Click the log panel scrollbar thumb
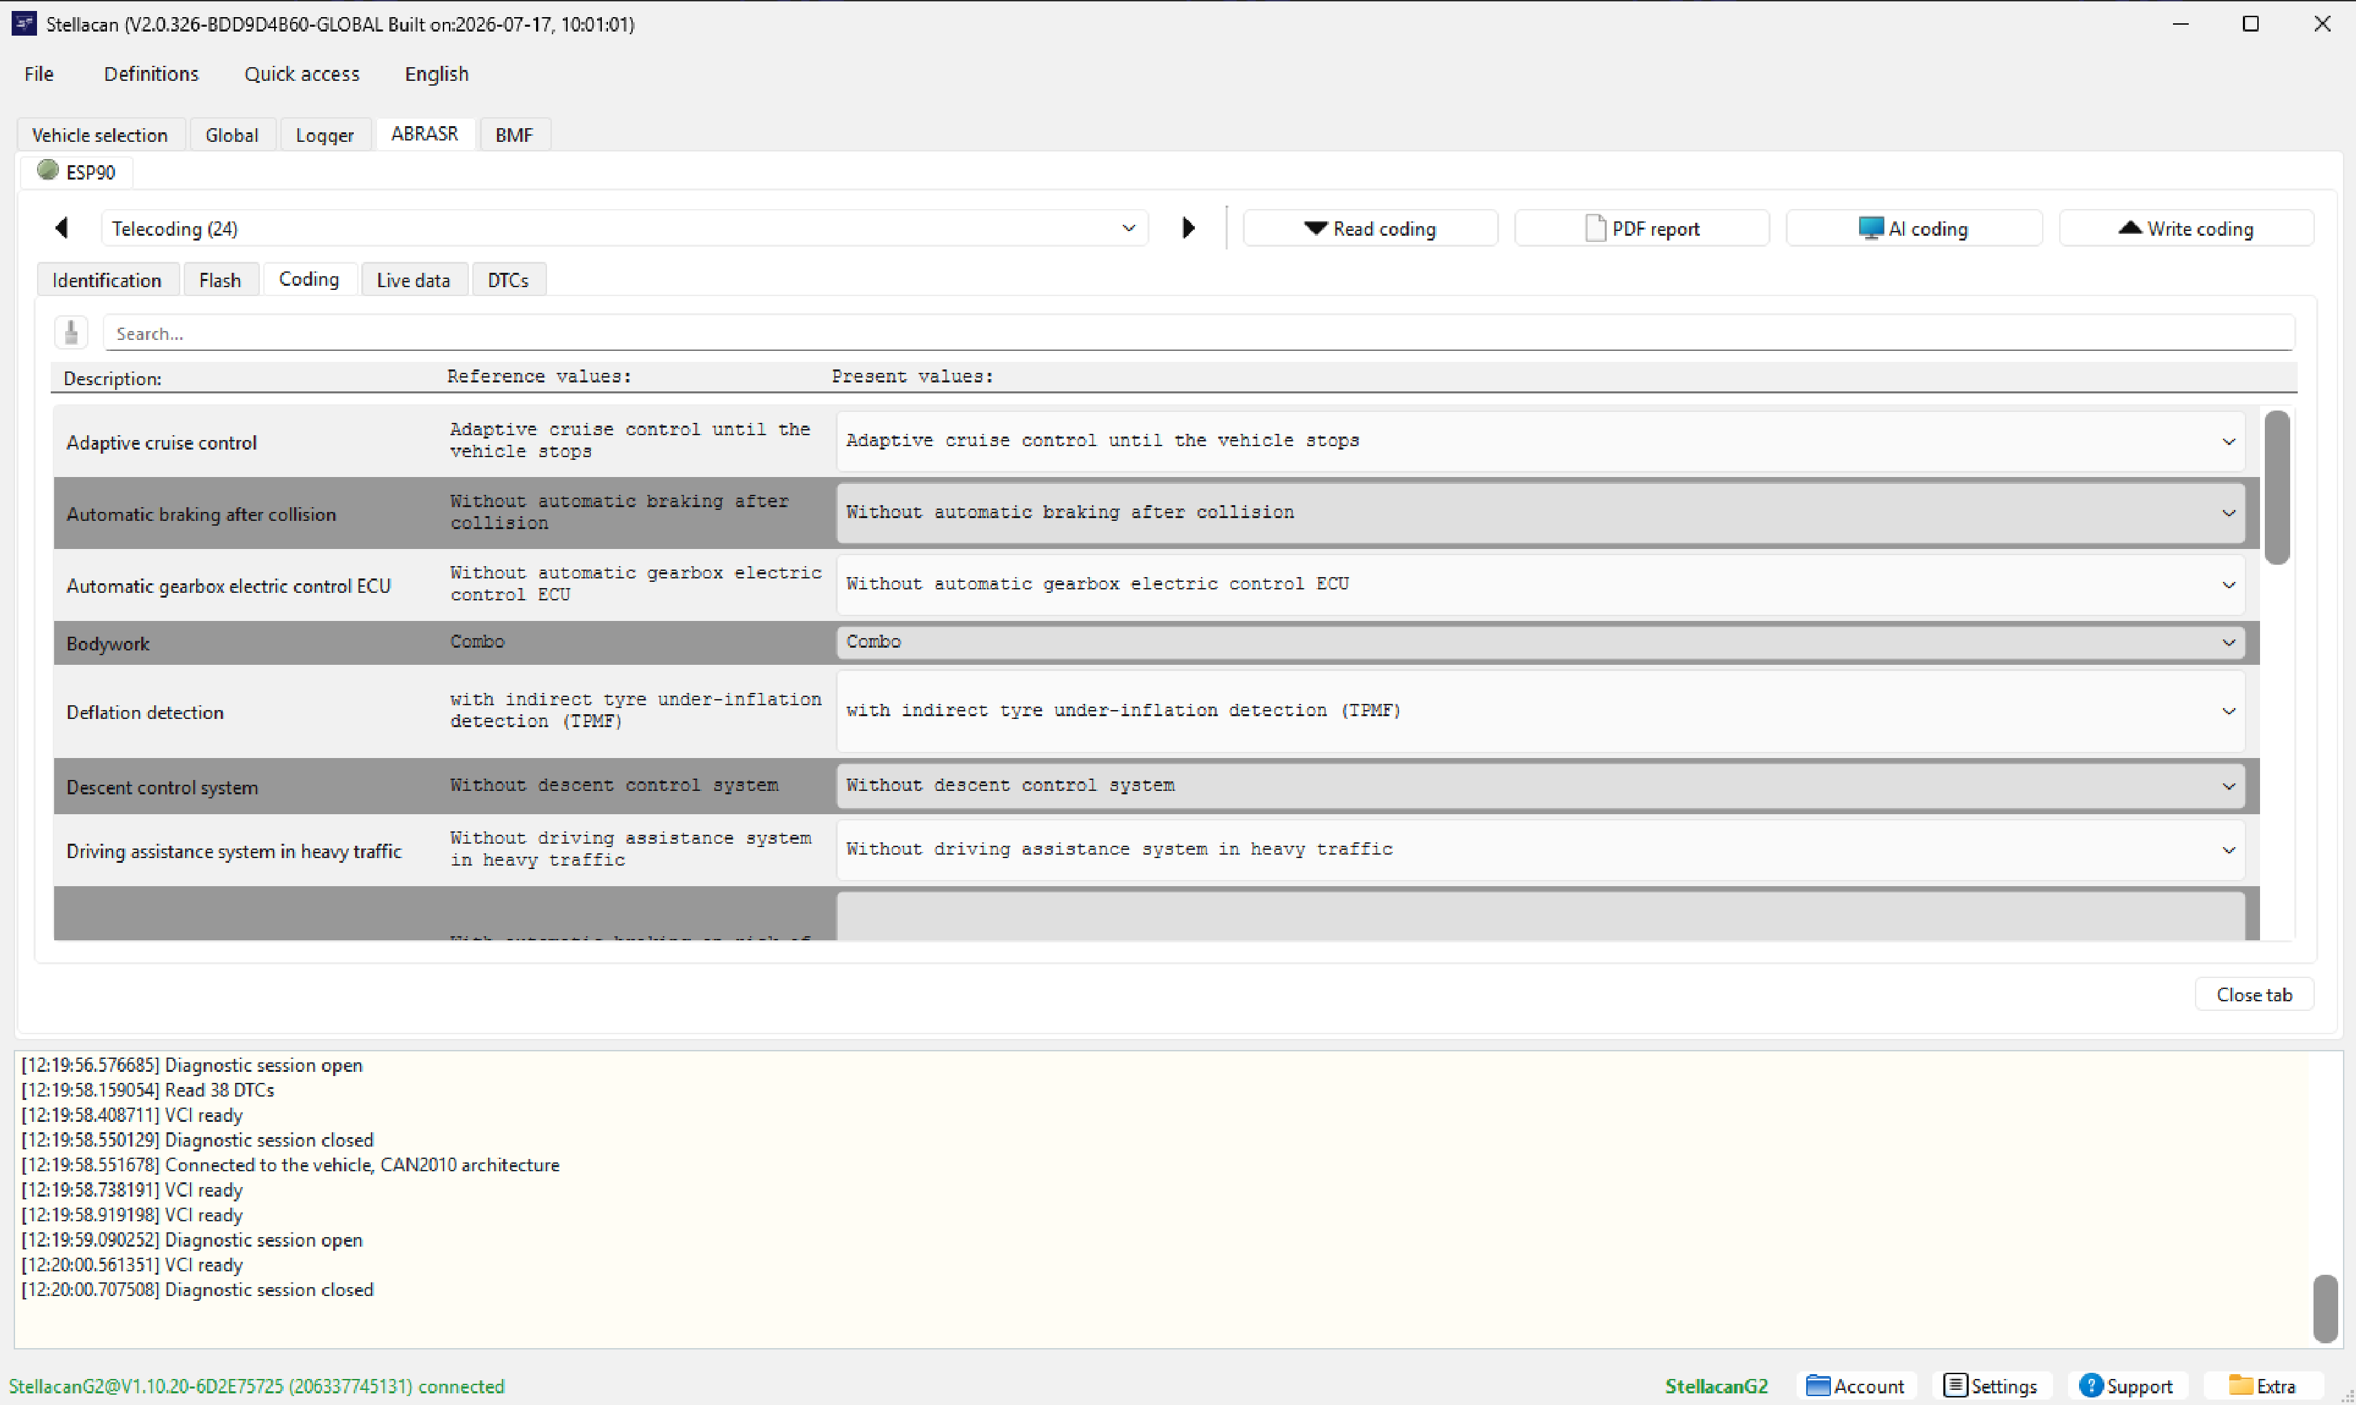The width and height of the screenshot is (2356, 1405). point(2324,1308)
